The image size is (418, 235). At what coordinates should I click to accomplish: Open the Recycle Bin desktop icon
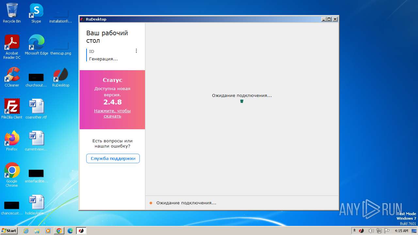tap(12, 13)
